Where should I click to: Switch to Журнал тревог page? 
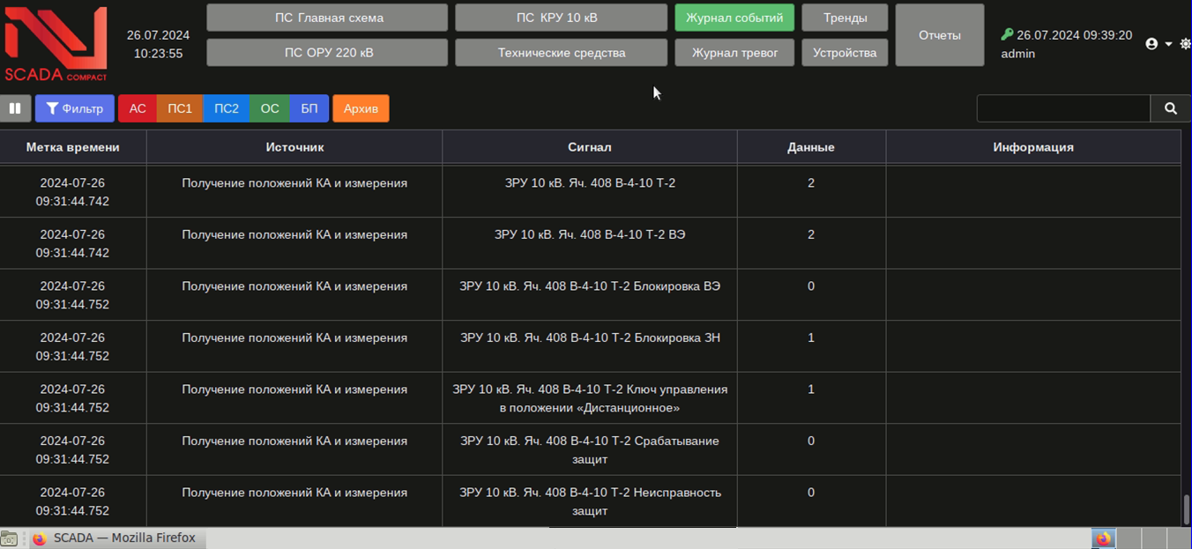point(734,53)
